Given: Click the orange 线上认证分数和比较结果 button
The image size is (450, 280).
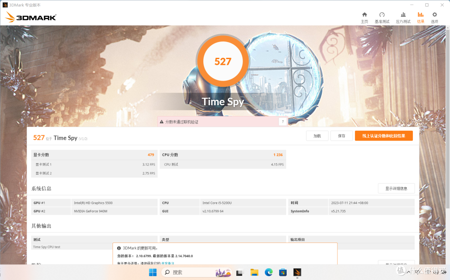Looking at the screenshot, I should tap(383, 136).
